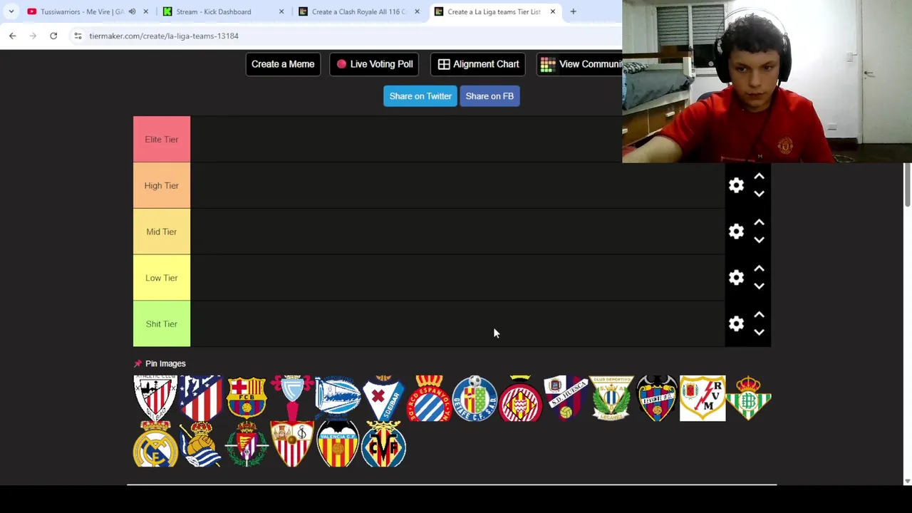Image resolution: width=912 pixels, height=513 pixels.
Task: Select the Rayo Vallecano crest
Action: tap(703, 398)
